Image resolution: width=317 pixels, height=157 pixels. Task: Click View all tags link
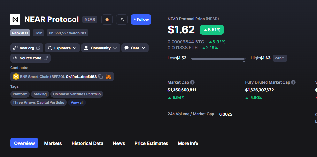click(77, 102)
